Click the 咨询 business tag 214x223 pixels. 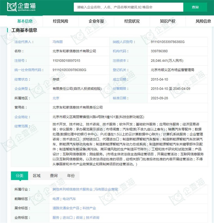coord(79,218)
